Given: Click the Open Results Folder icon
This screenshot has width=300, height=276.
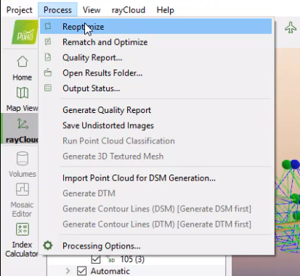Looking at the screenshot, I should 48,72.
